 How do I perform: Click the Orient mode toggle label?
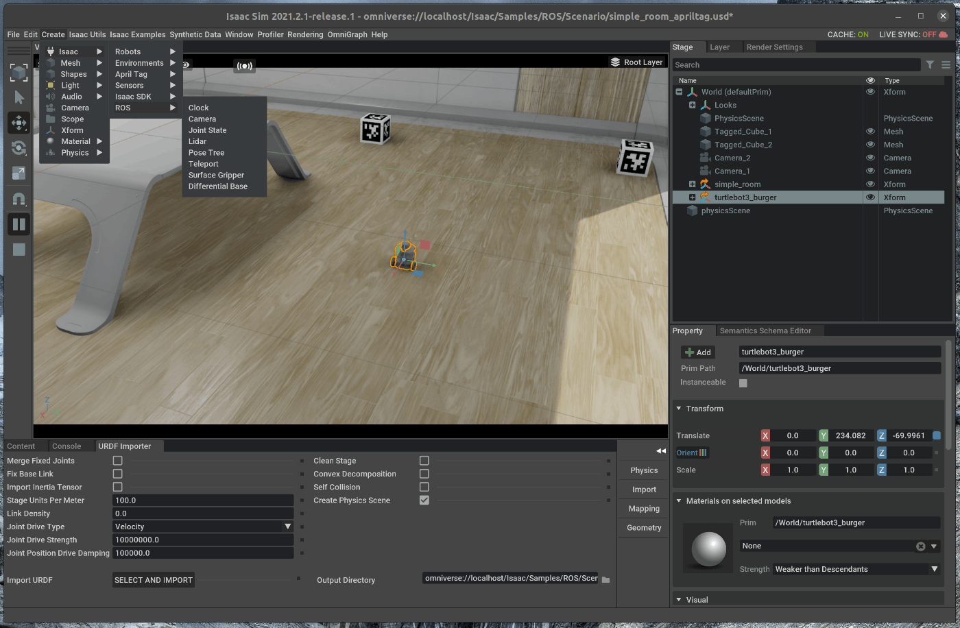(692, 452)
